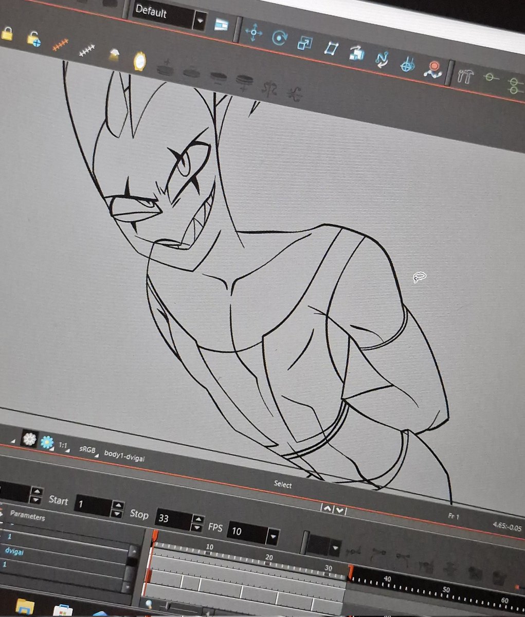Increase the Start frame with stepper arrows
525x617 pixels.
pos(118,505)
